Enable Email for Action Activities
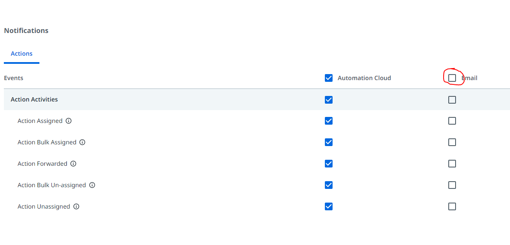Viewport: 510px width, 245px height. (x=452, y=99)
